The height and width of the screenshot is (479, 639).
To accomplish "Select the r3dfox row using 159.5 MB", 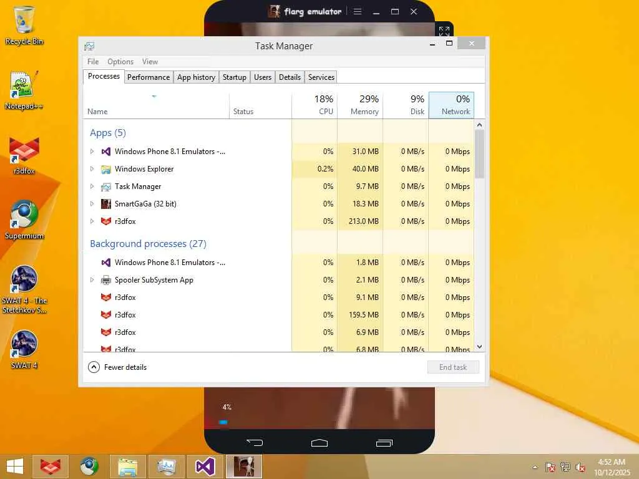I will pos(279,315).
